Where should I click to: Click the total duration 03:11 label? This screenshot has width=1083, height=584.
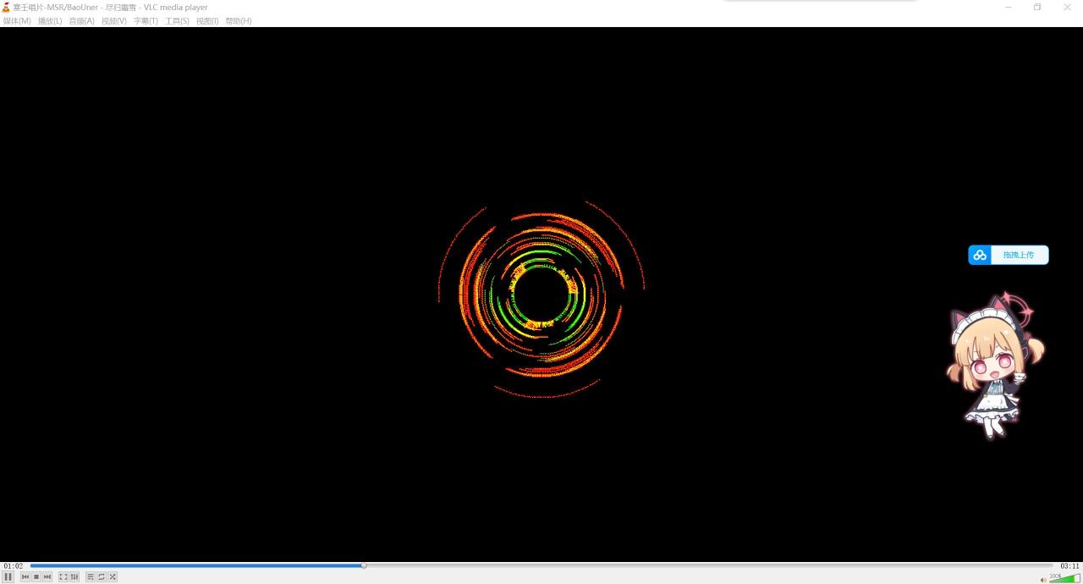(1069, 566)
